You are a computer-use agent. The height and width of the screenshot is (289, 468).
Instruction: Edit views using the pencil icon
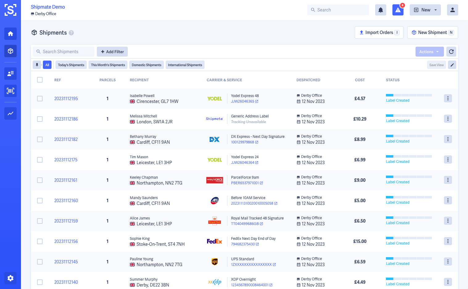click(x=452, y=65)
